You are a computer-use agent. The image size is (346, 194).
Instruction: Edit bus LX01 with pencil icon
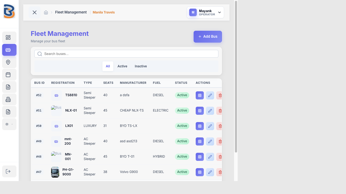[x=210, y=126]
